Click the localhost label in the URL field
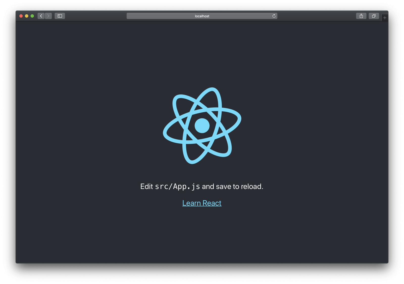 pos(201,16)
